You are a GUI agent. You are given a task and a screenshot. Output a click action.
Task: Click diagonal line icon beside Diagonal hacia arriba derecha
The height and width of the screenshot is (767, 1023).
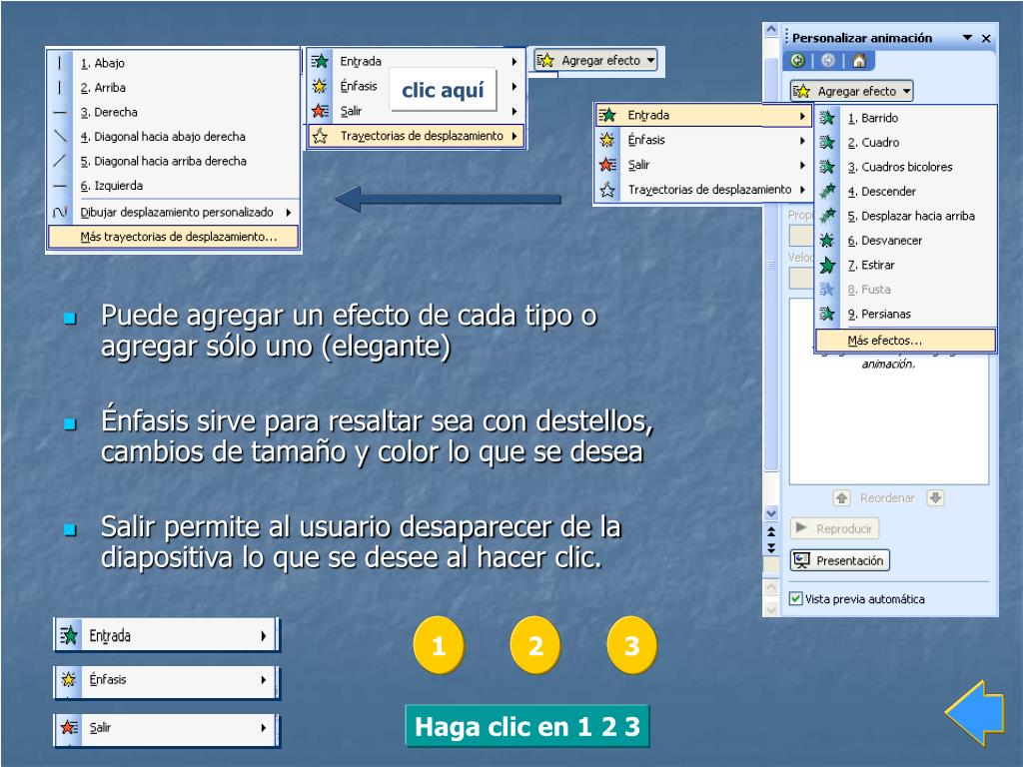tap(60, 161)
